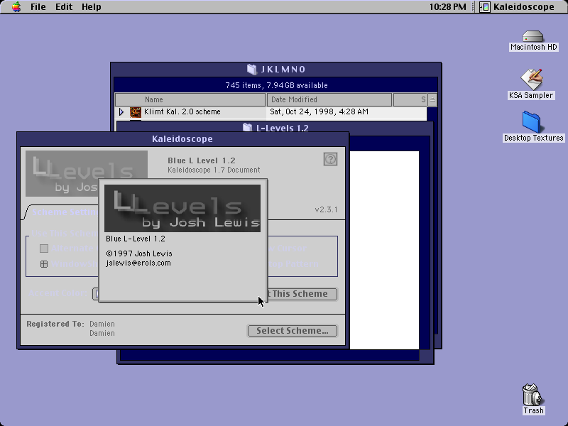This screenshot has width=568, height=426.
Task: Sort the JKLMNO list by Date Modified
Action: pos(329,99)
